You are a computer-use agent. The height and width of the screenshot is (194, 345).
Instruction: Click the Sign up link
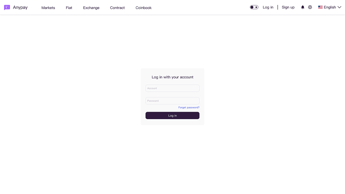(x=288, y=7)
